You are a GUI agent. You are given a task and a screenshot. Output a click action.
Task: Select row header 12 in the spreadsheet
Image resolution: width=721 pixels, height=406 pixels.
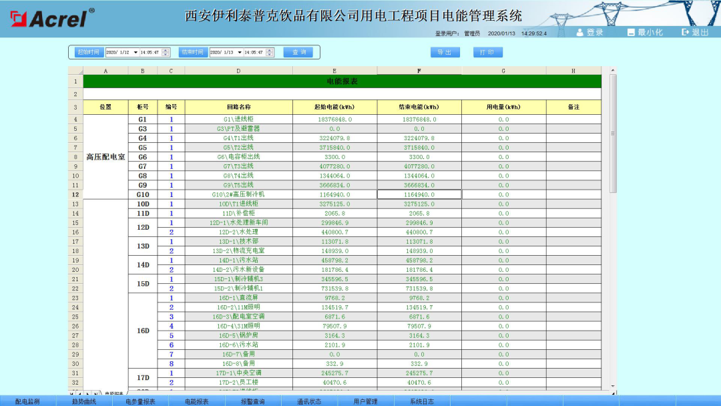[74, 194]
